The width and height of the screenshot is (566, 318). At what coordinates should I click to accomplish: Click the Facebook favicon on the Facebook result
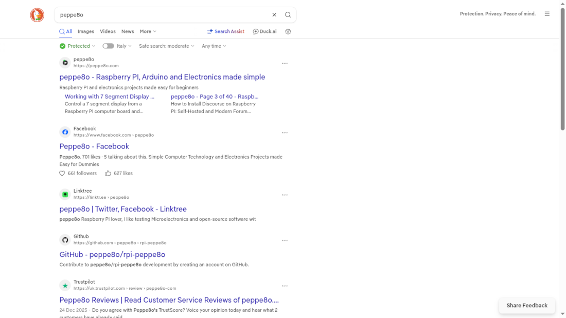pyautogui.click(x=65, y=132)
